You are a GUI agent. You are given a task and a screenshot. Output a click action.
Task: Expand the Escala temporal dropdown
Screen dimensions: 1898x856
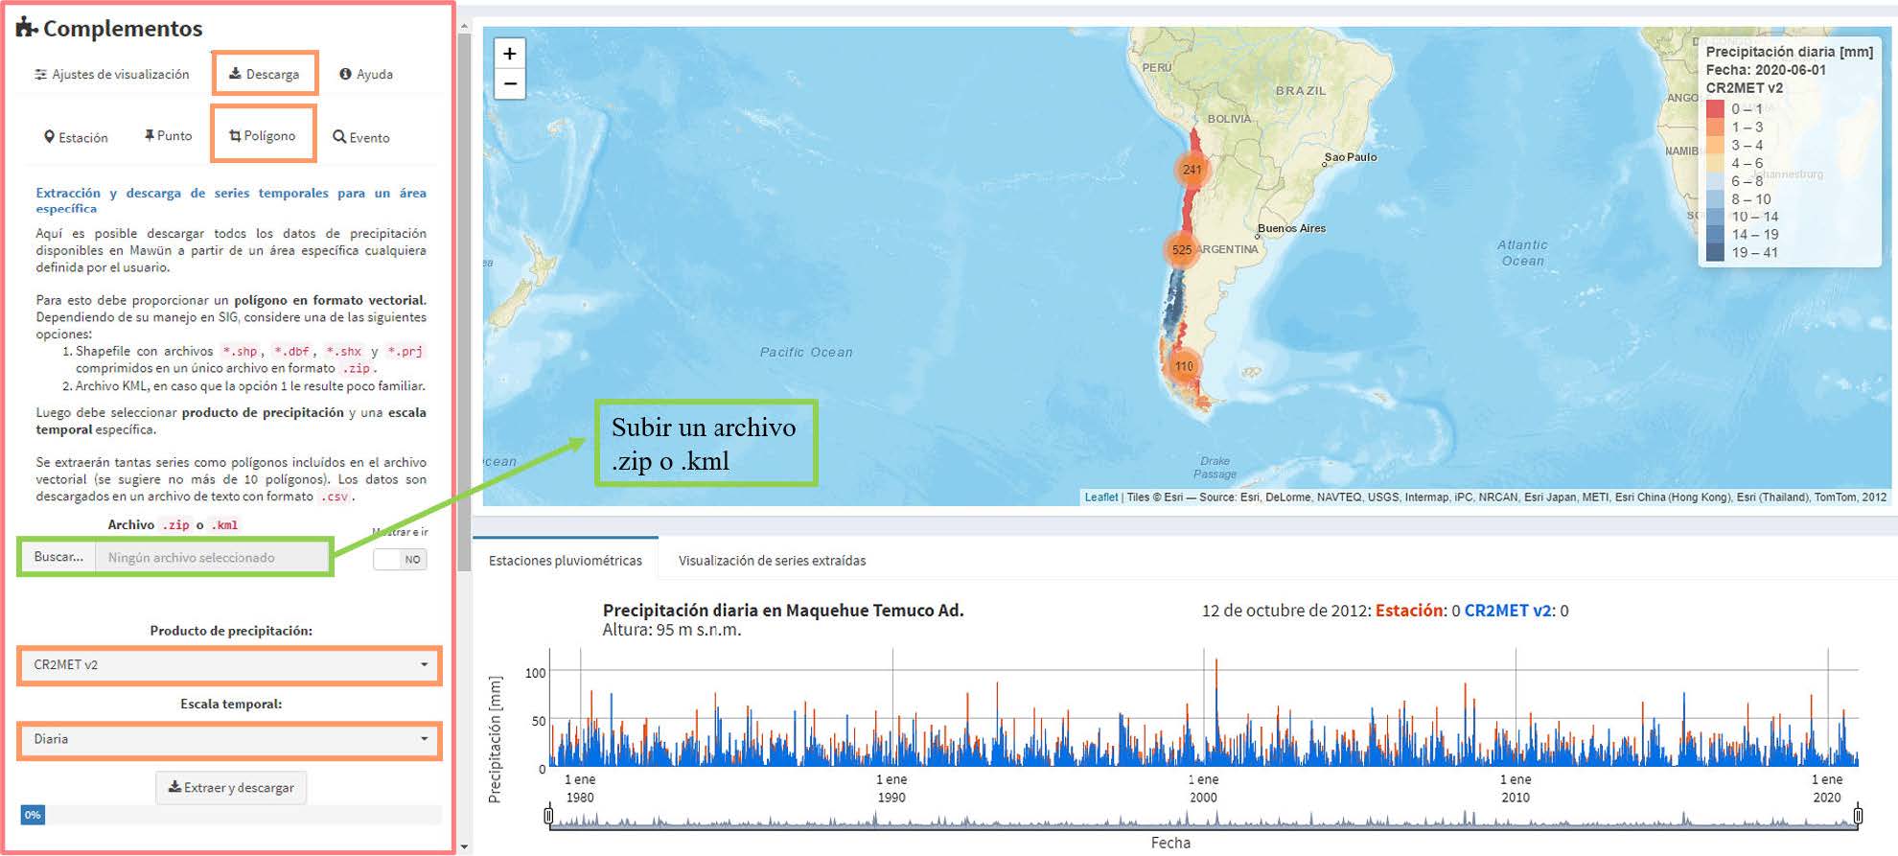tap(229, 740)
